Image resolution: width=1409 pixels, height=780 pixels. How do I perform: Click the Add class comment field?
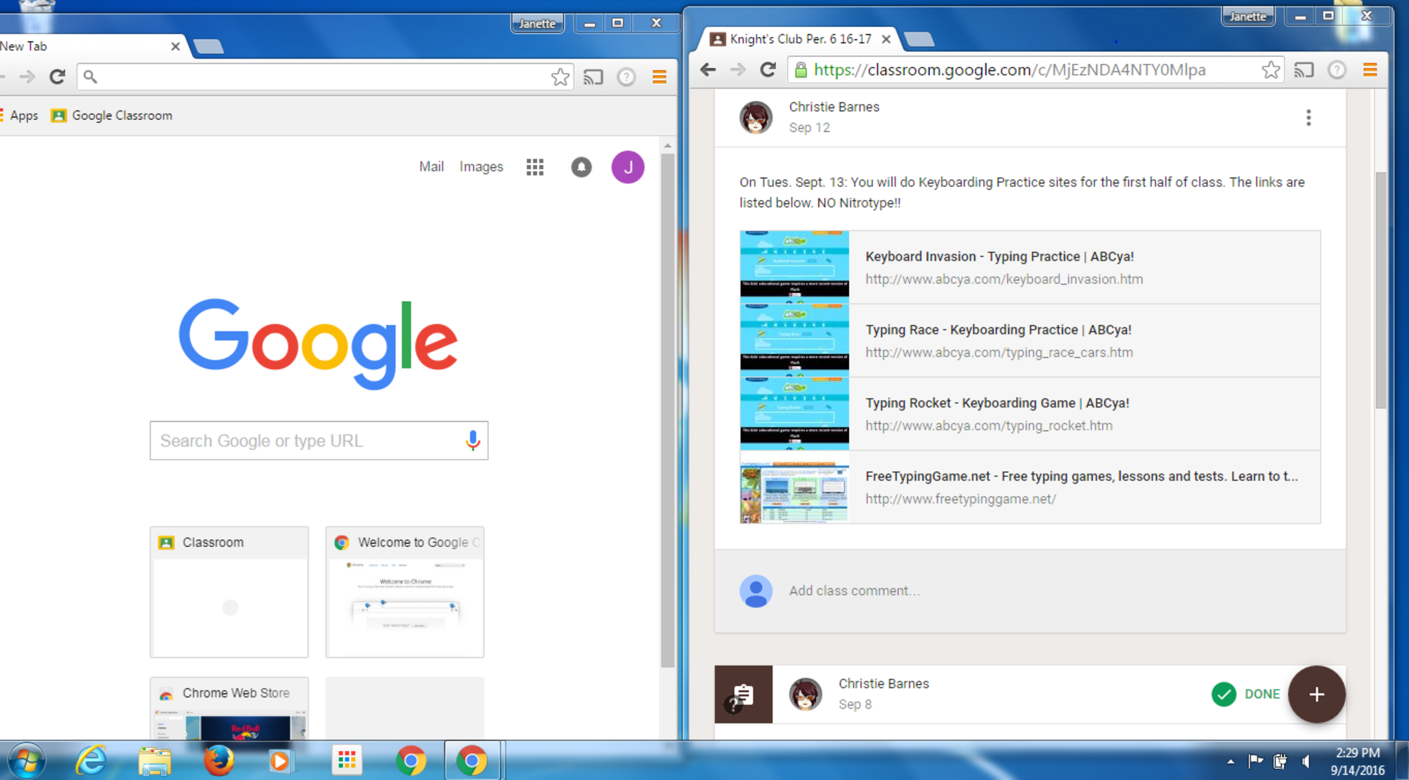(x=854, y=591)
